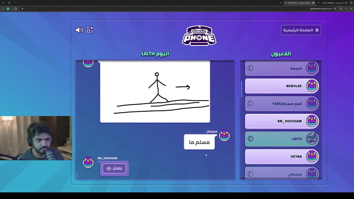This screenshot has width=354, height=199.
Task: Open a new browser tab
Action: [280, 3]
